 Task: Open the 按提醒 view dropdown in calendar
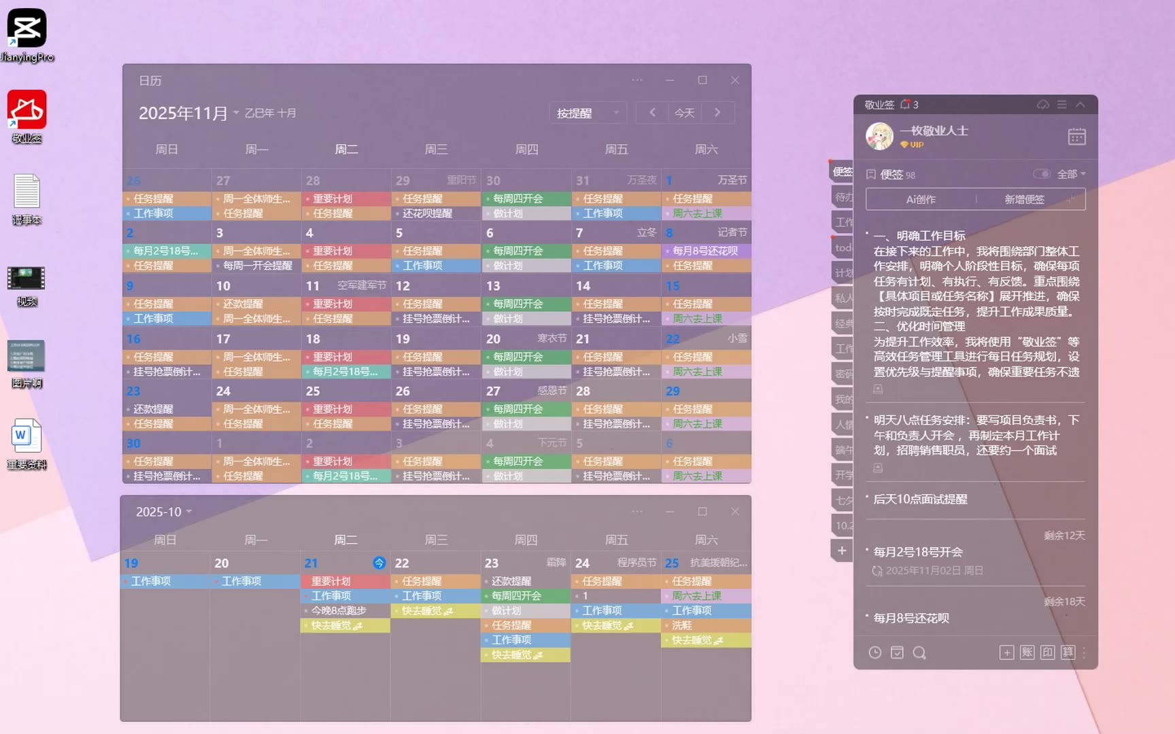pos(587,113)
